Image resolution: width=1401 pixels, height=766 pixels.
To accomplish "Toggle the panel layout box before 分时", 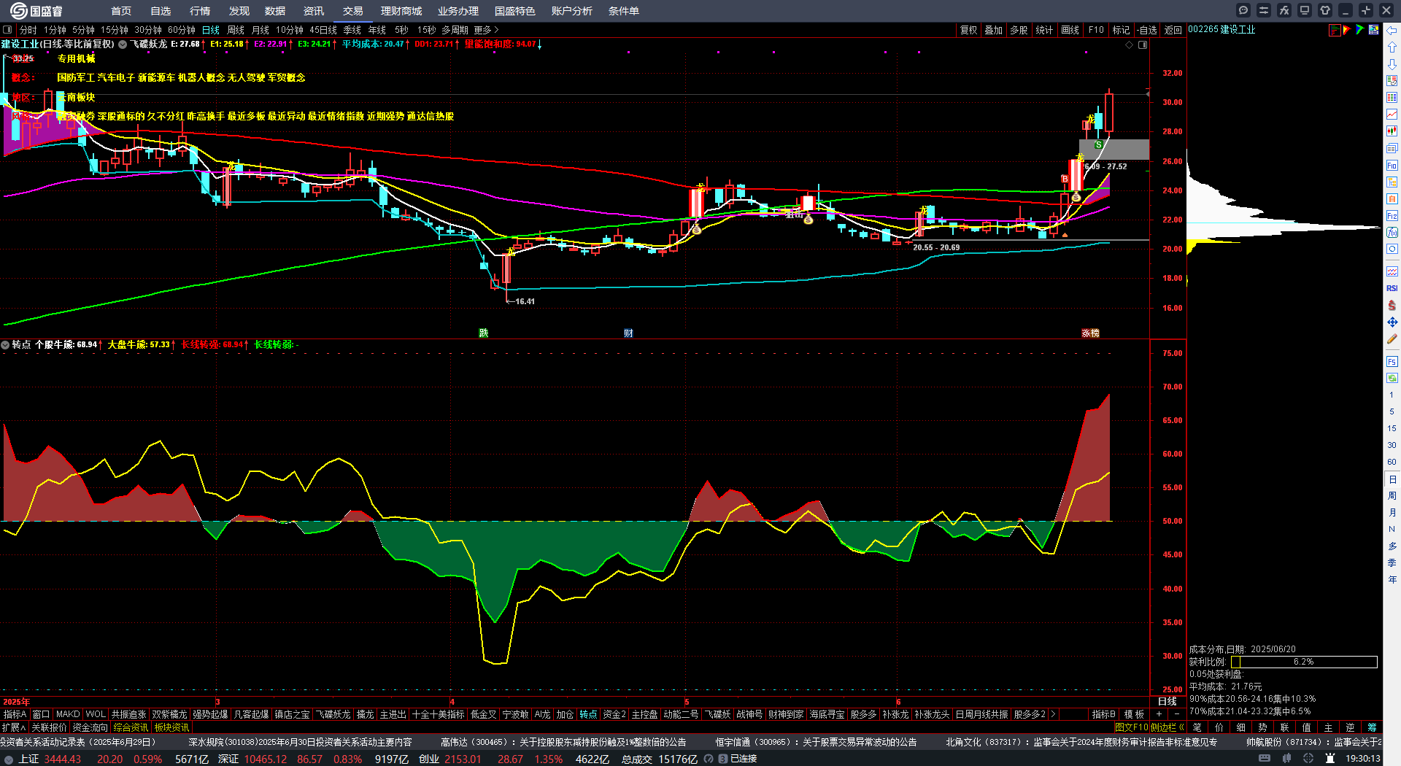I will click(x=8, y=30).
